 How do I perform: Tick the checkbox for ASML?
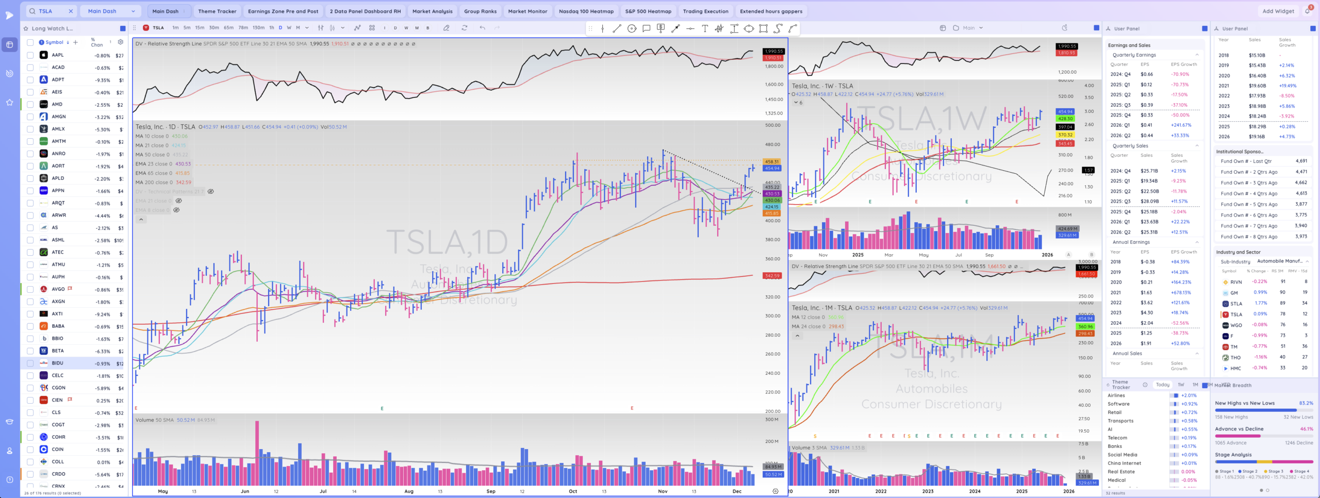click(30, 240)
